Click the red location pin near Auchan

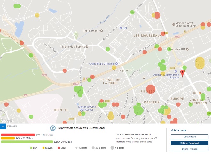tap(183, 73)
